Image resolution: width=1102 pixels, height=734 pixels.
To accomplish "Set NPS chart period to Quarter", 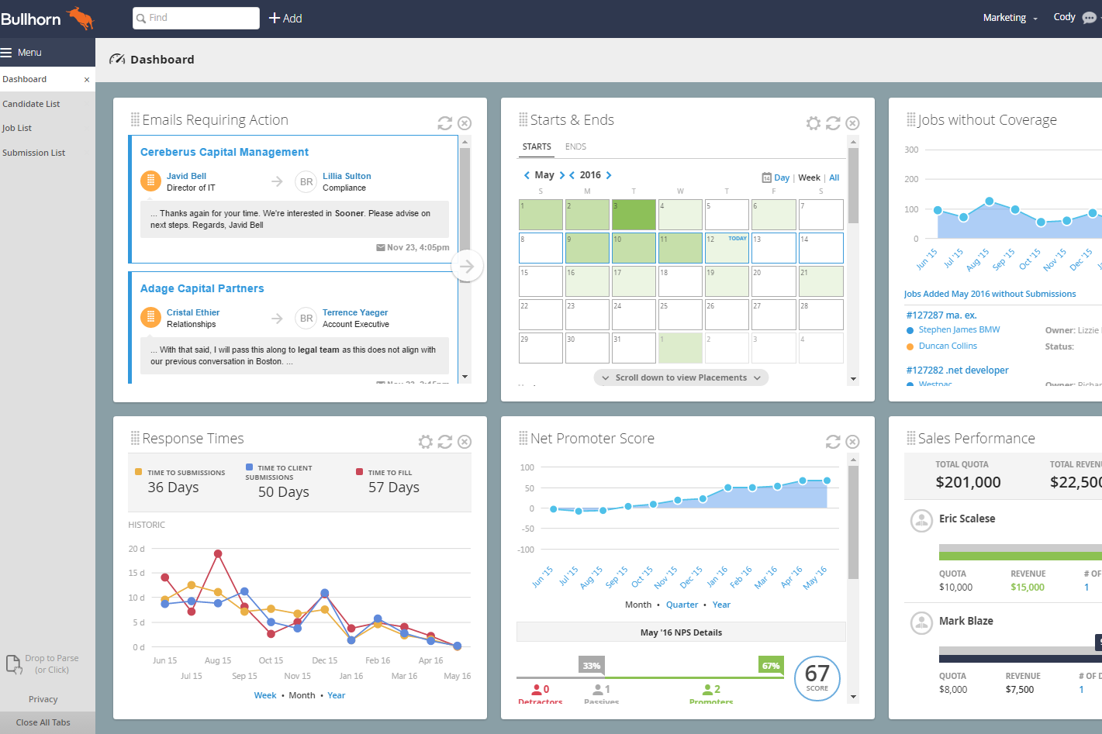I will coord(682,605).
